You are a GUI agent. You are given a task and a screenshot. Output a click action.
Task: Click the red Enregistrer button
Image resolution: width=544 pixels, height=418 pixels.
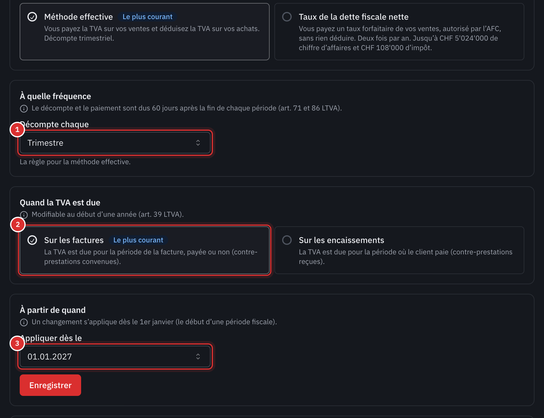point(50,385)
